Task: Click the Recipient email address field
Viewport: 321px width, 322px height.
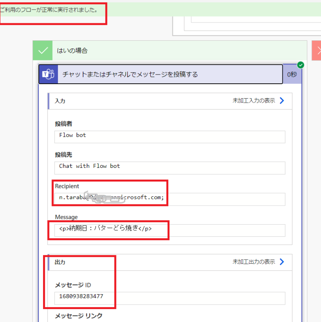Action: (170, 199)
